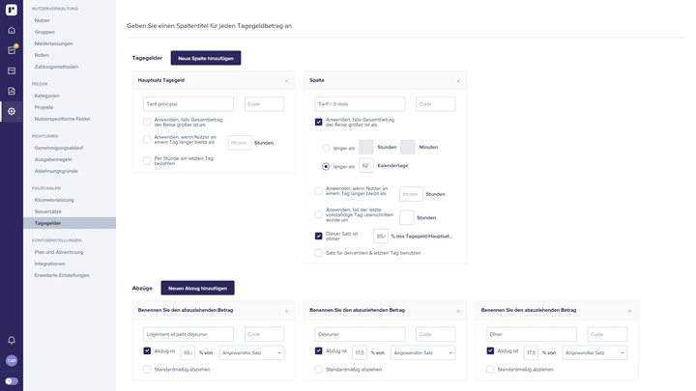This screenshot has width=696, height=391.
Task: Close the Hauptsatz Tagegeld card
Action: click(286, 81)
